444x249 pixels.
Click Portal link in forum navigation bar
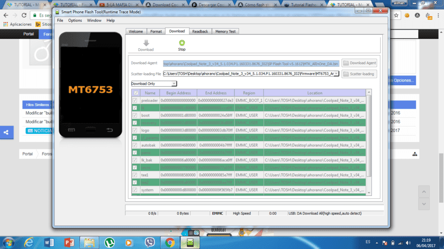point(28,34)
